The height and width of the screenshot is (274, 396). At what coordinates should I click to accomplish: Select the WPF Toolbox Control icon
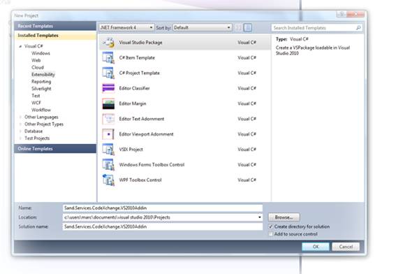tap(108, 180)
